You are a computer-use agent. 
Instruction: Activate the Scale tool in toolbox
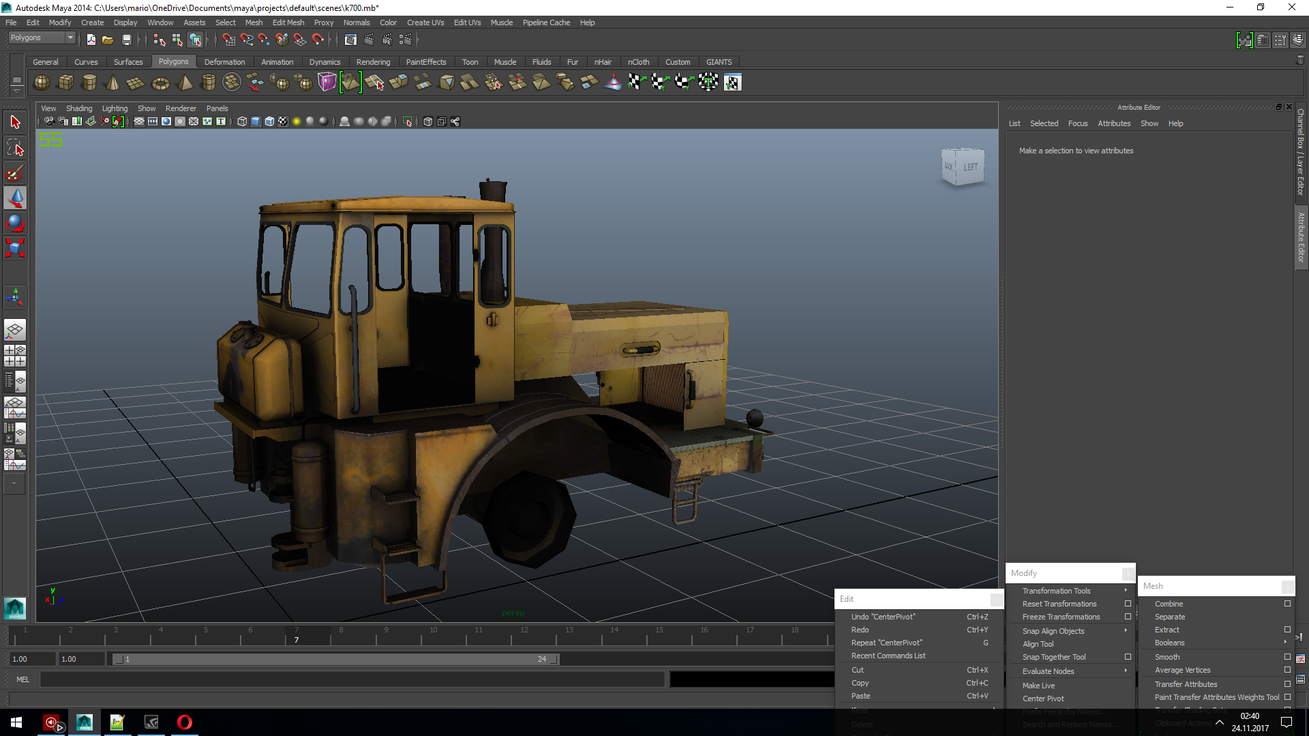tap(15, 247)
